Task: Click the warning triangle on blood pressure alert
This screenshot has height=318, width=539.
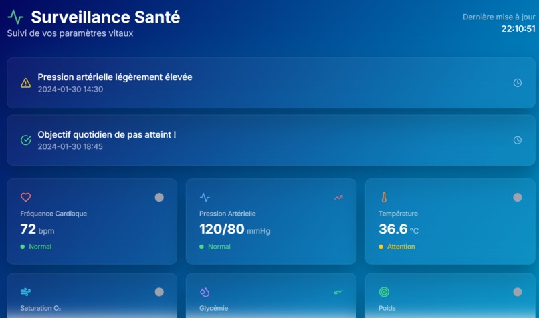Action: [x=26, y=83]
